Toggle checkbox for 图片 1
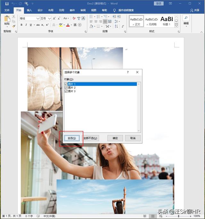The image size is (205, 219). point(66,84)
